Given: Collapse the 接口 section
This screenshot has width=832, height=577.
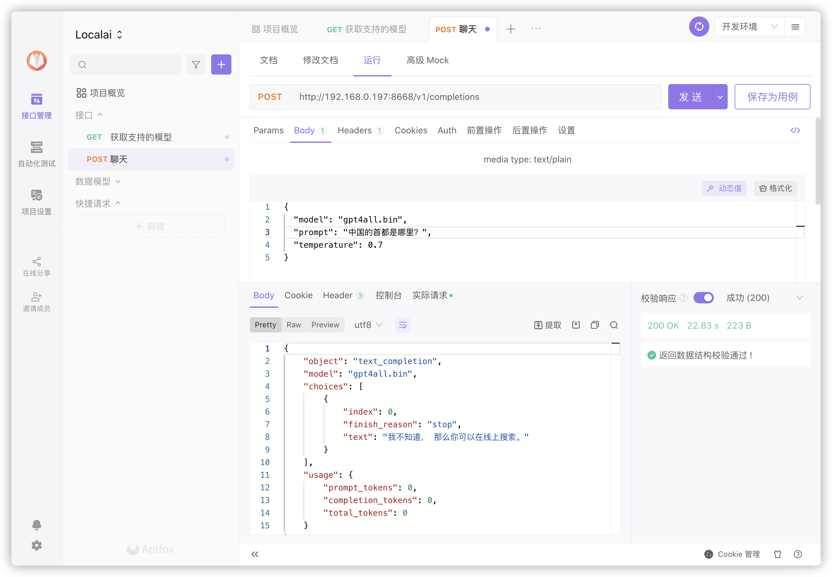Looking at the screenshot, I should coord(89,115).
